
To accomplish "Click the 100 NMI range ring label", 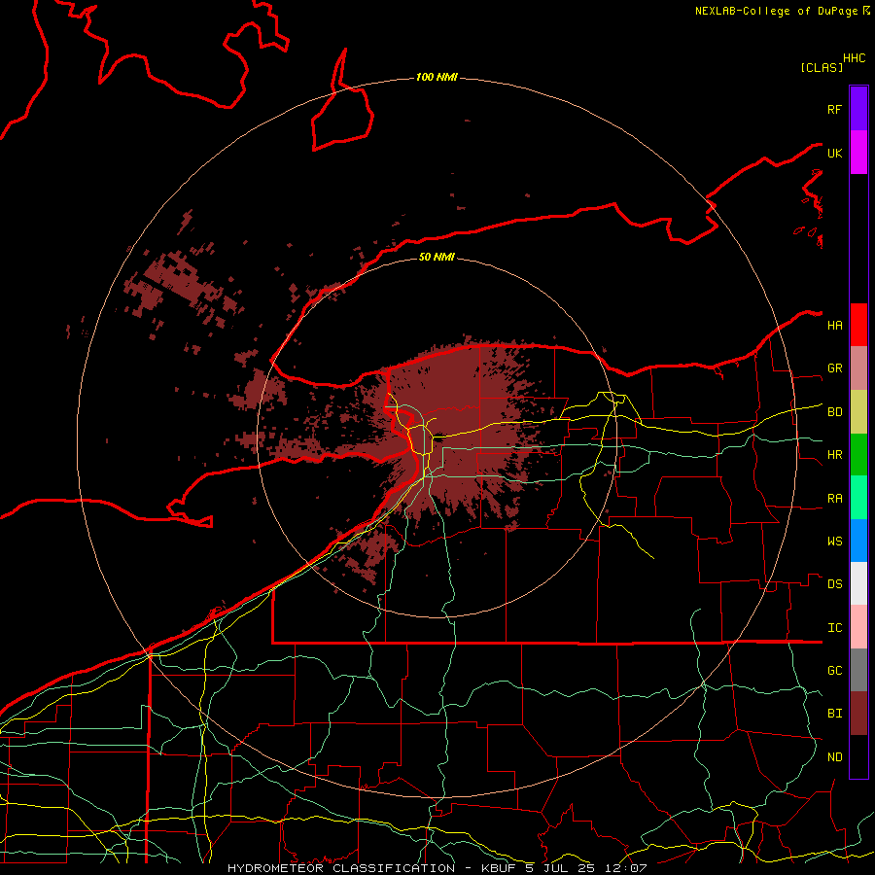I will coord(437,77).
